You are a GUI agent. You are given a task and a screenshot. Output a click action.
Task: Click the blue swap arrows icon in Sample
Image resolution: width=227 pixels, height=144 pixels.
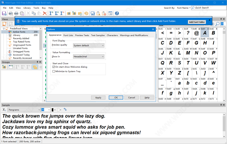point(65,109)
